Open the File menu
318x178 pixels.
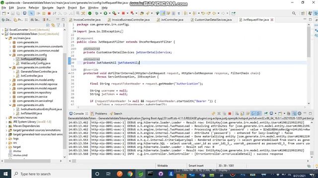tap(3, 8)
